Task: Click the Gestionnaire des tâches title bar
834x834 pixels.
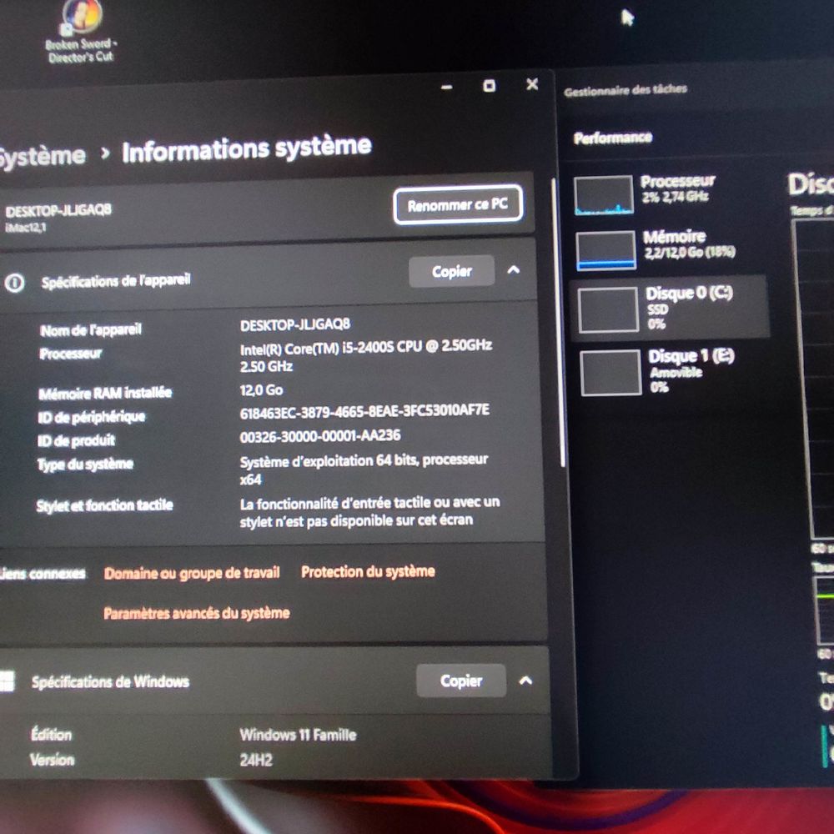Action: click(625, 90)
